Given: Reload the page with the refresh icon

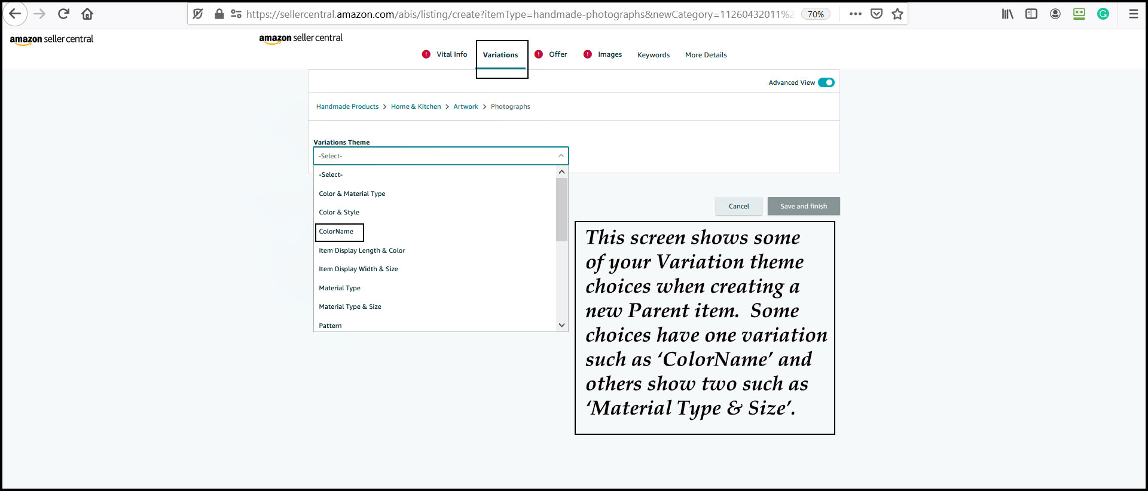Looking at the screenshot, I should point(63,14).
